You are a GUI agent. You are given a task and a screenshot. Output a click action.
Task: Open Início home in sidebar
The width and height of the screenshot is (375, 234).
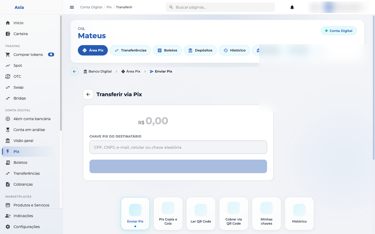click(x=30, y=23)
